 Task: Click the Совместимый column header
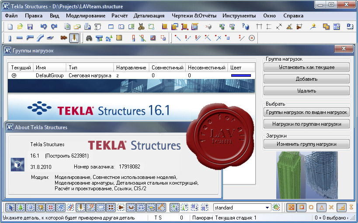pos(167,68)
